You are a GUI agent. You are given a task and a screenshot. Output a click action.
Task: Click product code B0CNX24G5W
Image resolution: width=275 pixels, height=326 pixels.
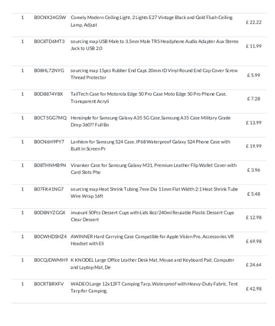coord(50,18)
